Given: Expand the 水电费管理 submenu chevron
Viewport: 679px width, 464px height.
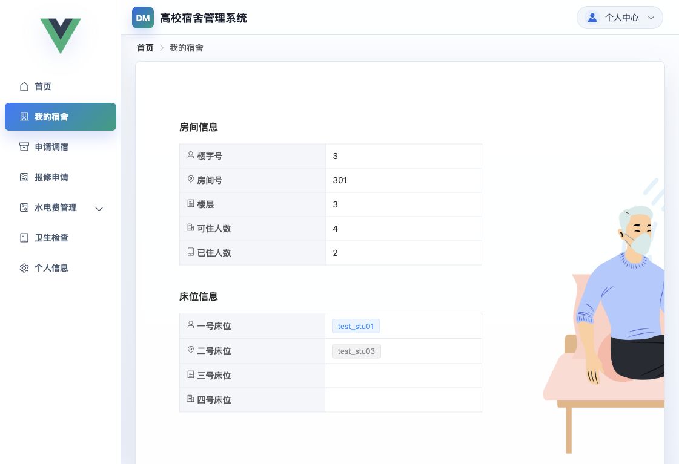Looking at the screenshot, I should pyautogui.click(x=99, y=209).
